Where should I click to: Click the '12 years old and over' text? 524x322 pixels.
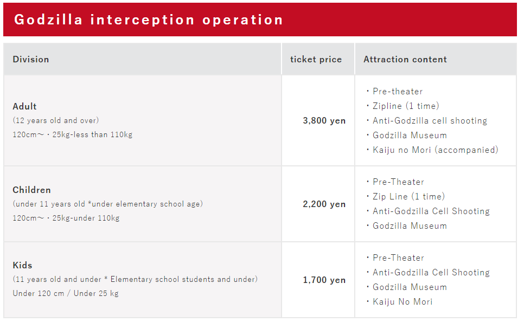(56, 120)
